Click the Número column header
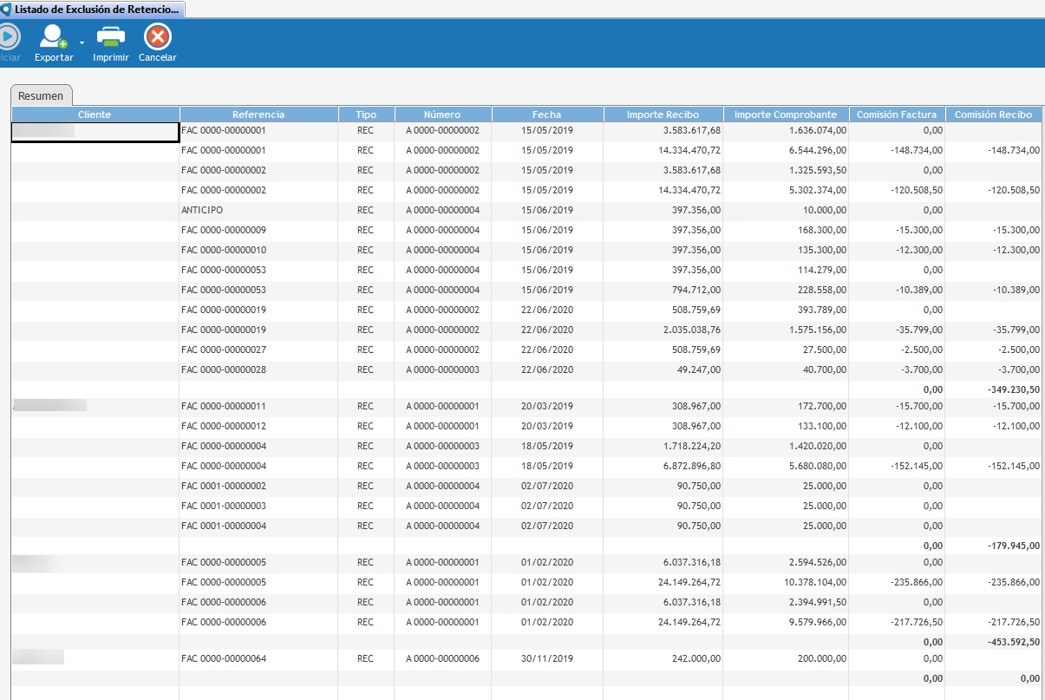Viewport: 1045px width, 700px height. tap(442, 114)
